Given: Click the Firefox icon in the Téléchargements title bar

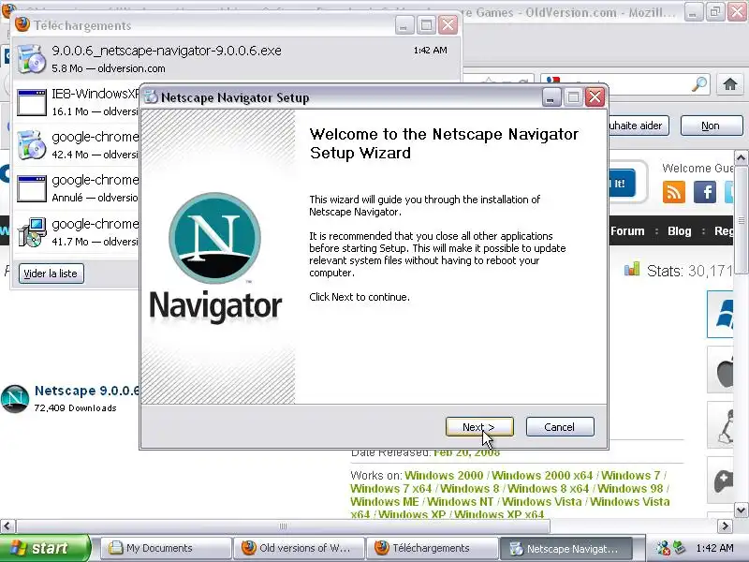Looking at the screenshot, I should 22,24.
